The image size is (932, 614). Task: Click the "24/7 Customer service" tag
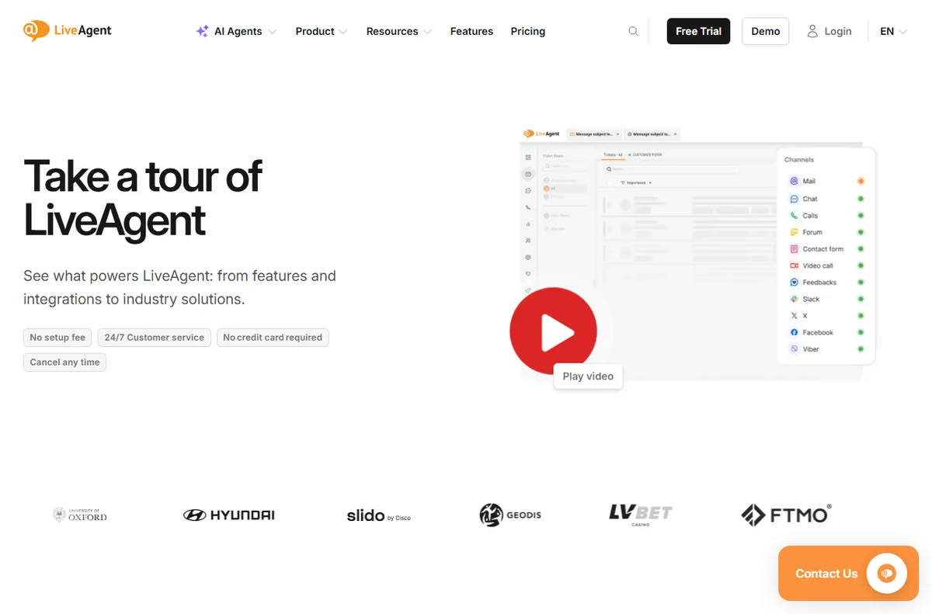pyautogui.click(x=154, y=338)
